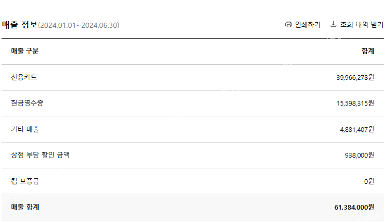Click the 61,384,000원 total amount

click(x=354, y=207)
